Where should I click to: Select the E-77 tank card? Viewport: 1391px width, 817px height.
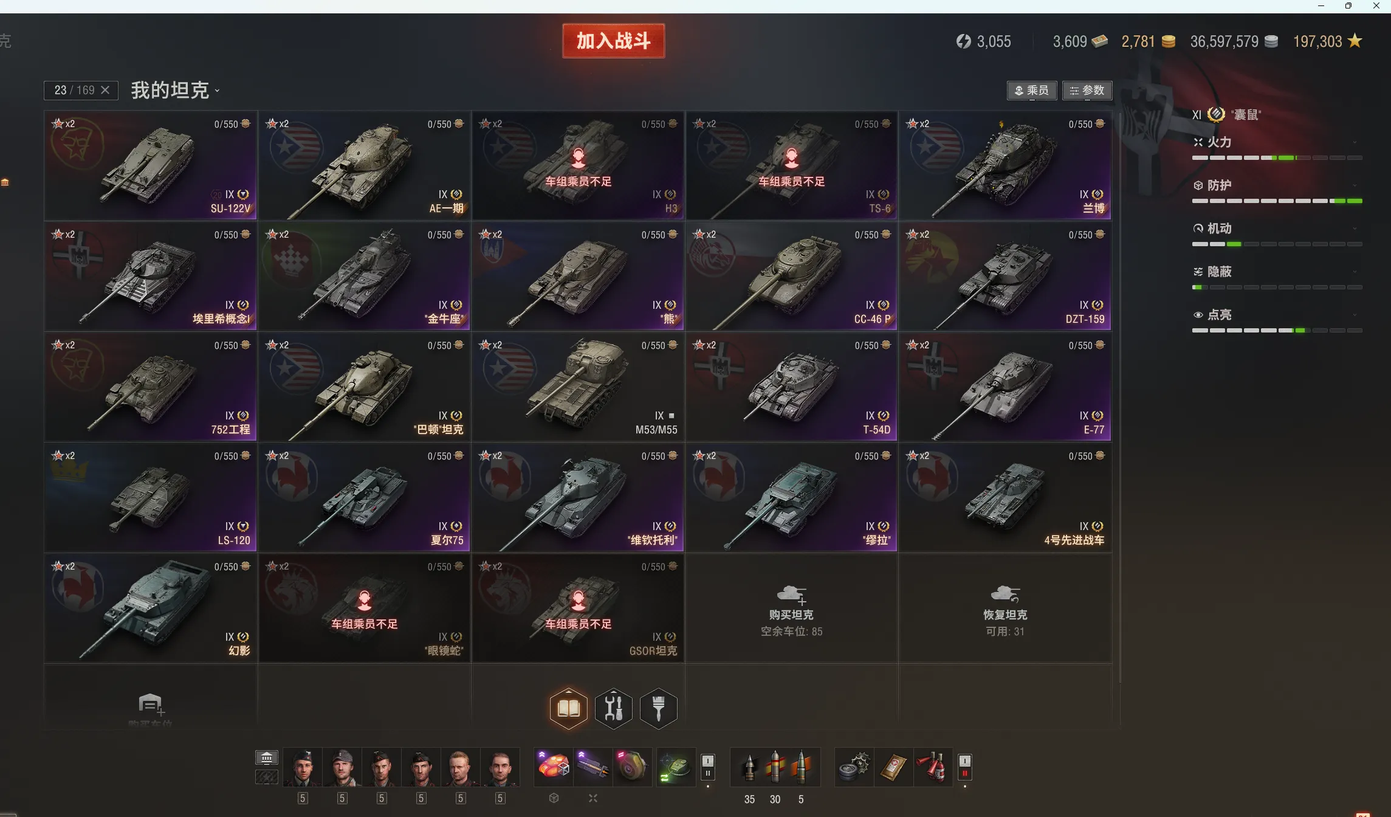pyautogui.click(x=1005, y=387)
